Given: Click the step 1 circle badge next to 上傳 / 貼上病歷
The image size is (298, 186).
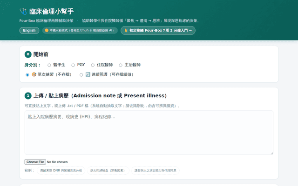Looking at the screenshot, I should click(28, 96).
